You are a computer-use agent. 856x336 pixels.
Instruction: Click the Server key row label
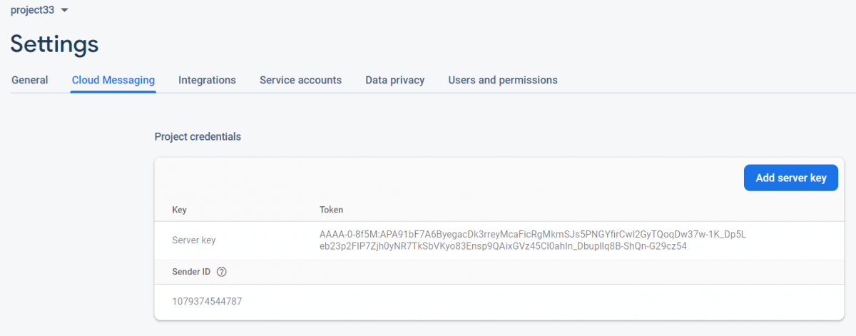tap(193, 240)
